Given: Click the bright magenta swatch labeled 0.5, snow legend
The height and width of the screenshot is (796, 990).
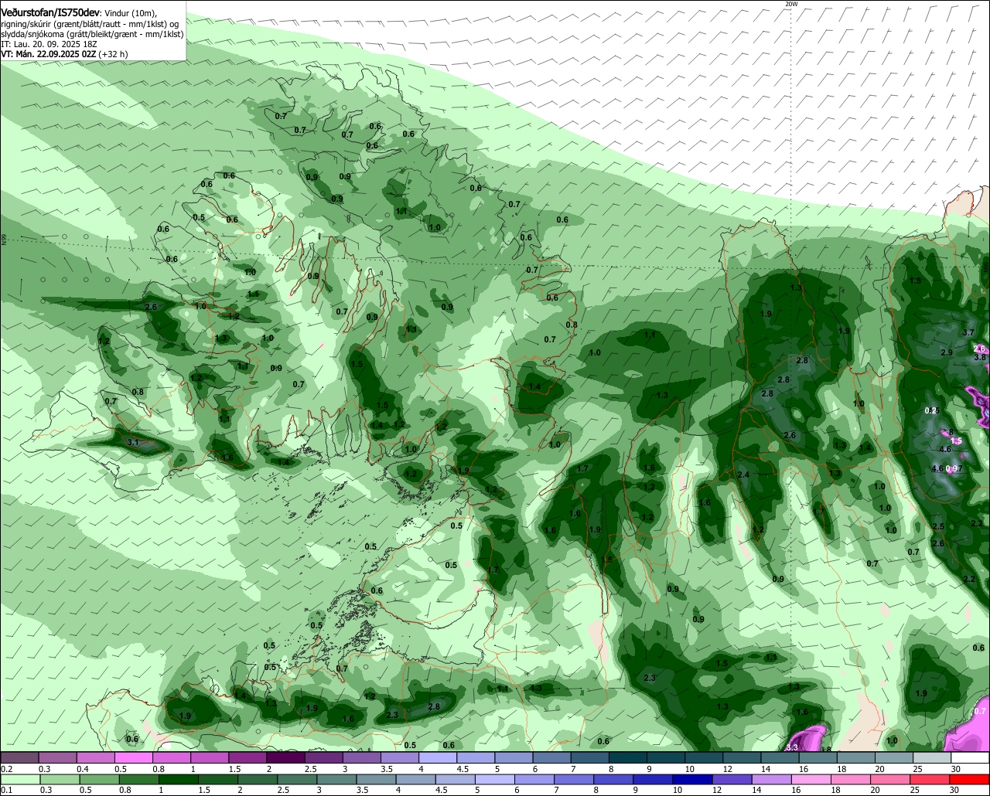Looking at the screenshot, I should pos(133,758).
